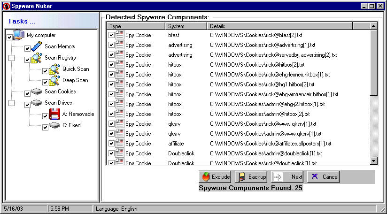Click cookie icon for ehg-lexnex.hitbox row
Image resolution: width=387 pixels, height=214 pixels.
[x=120, y=74]
